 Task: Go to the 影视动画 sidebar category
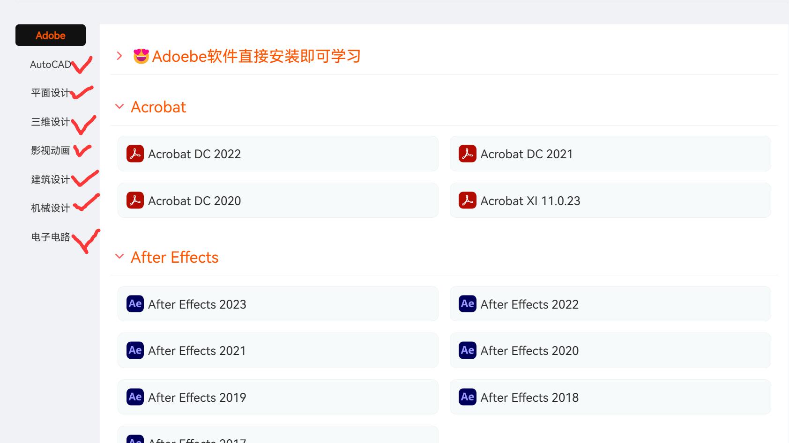point(51,151)
